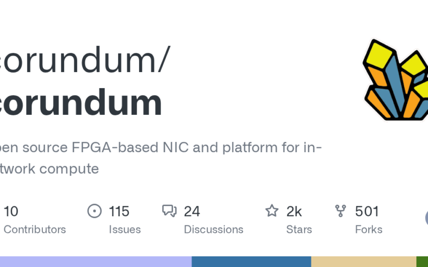Open the Issues label
428x267 pixels.
(125, 230)
